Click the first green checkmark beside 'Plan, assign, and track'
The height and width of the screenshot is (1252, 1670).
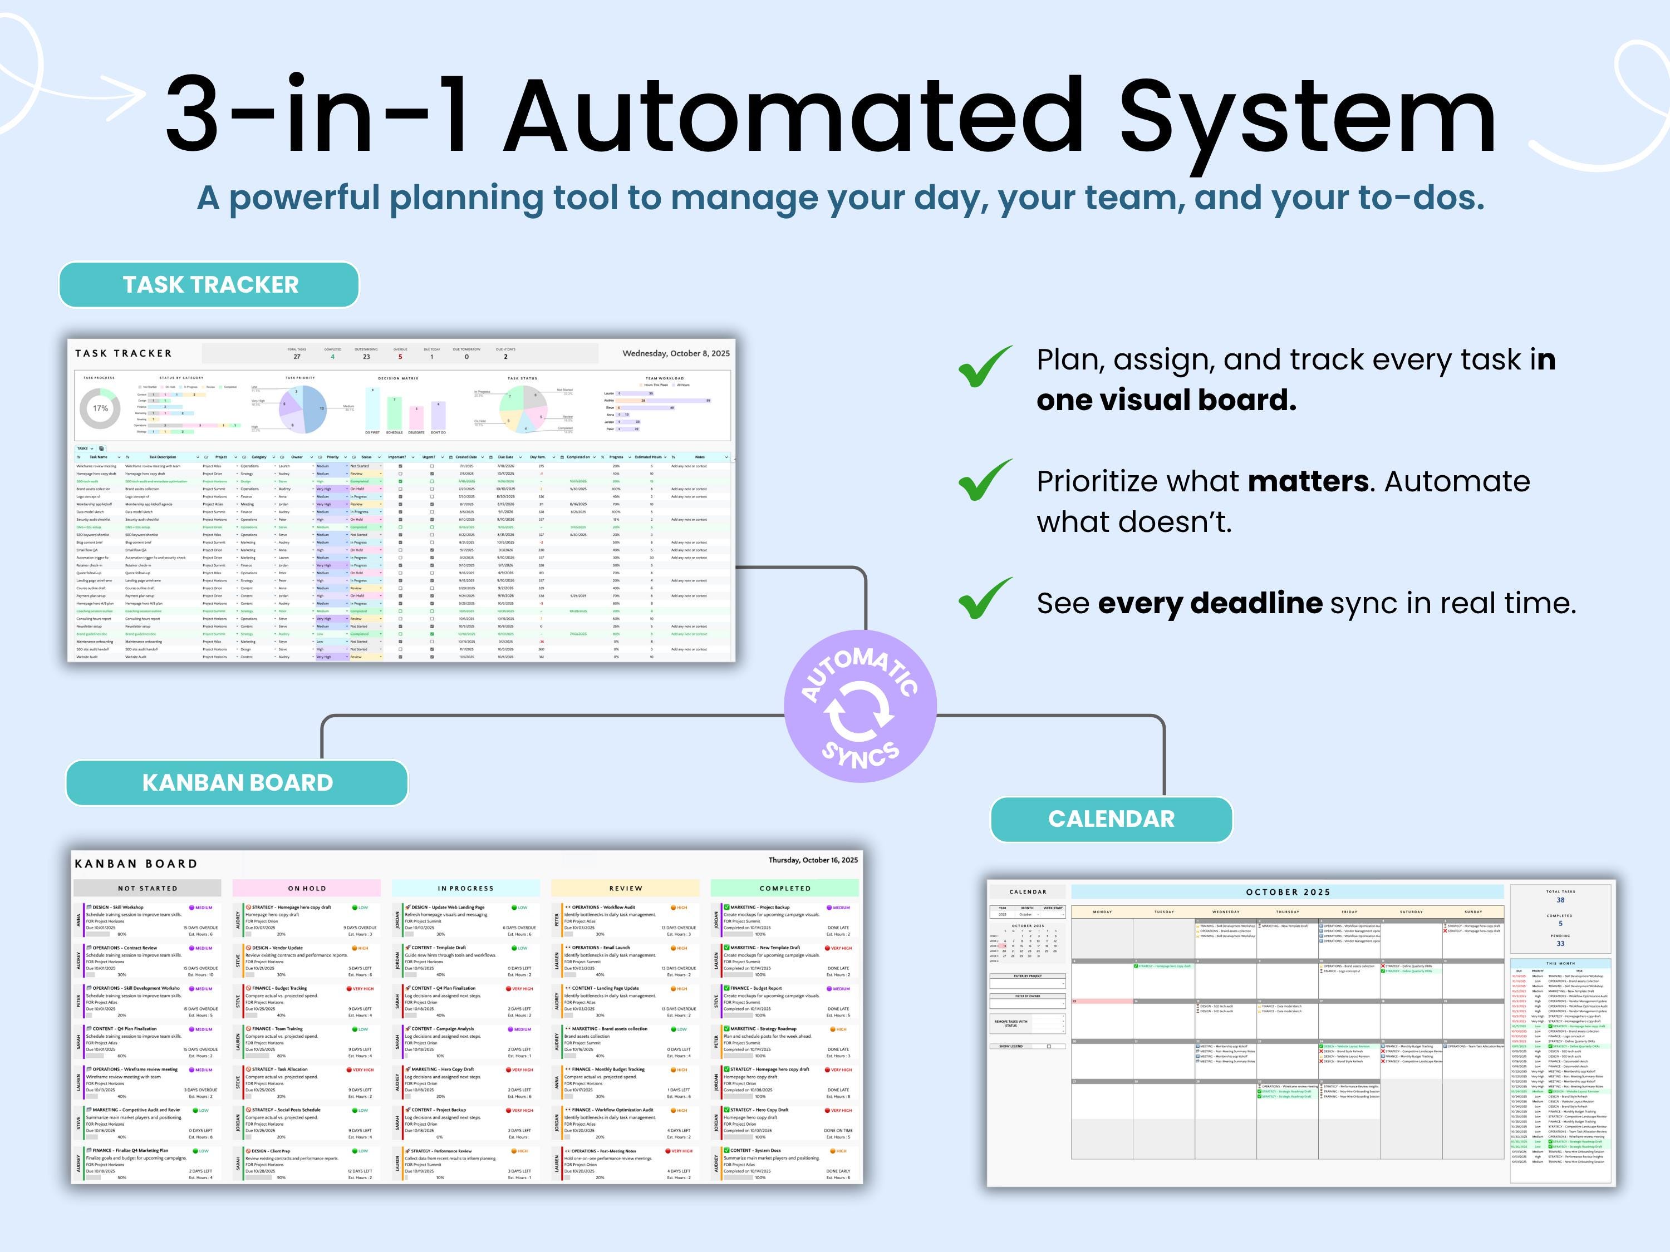(x=985, y=367)
